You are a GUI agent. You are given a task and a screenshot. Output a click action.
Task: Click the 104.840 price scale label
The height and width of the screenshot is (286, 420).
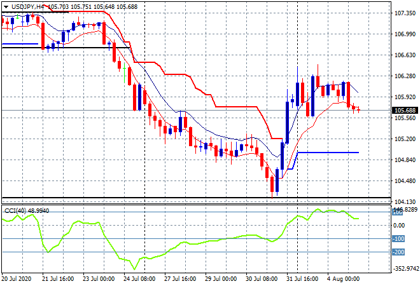pos(405,160)
